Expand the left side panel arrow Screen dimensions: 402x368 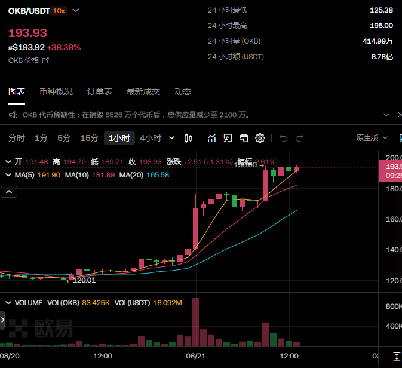tap(2, 320)
